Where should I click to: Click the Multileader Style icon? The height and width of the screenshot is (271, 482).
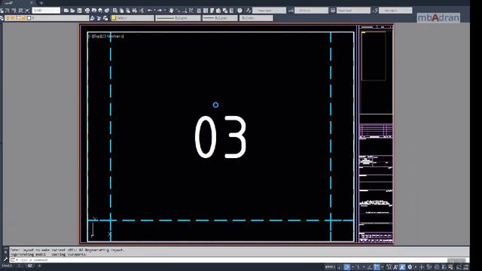click(375, 11)
